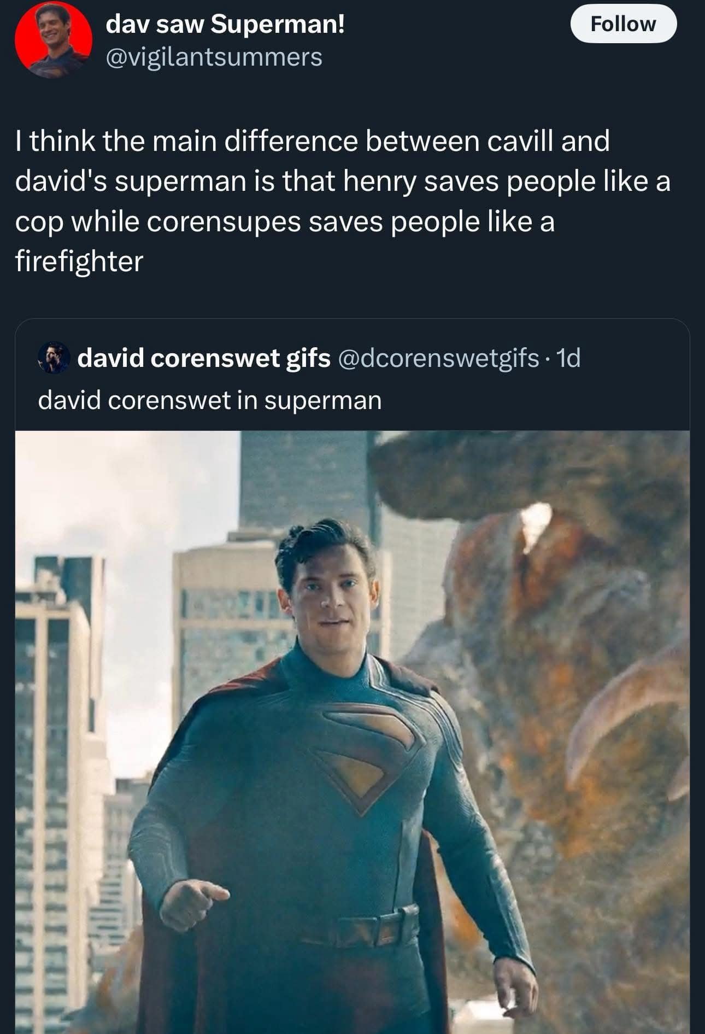Click the word "corensupes" in the tweet
This screenshot has height=1034, width=705.
(x=223, y=221)
